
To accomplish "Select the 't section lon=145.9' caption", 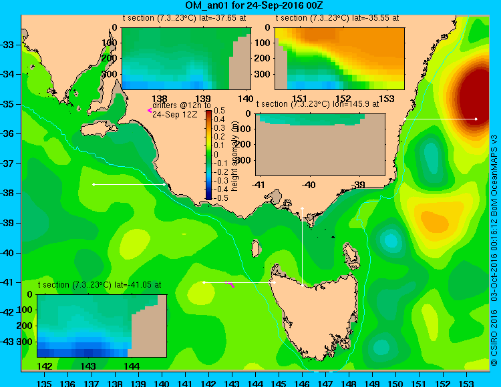I will click(x=317, y=104).
